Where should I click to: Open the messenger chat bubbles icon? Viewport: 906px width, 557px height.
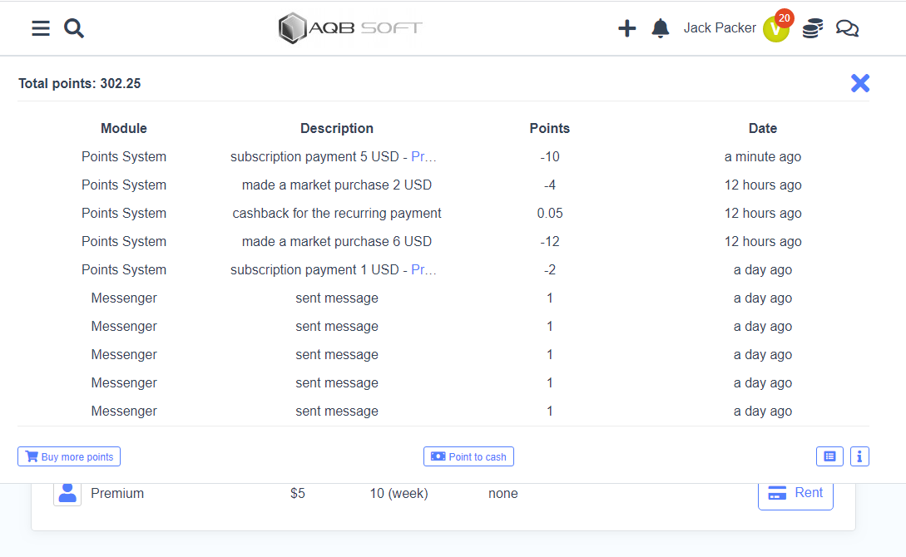click(847, 29)
